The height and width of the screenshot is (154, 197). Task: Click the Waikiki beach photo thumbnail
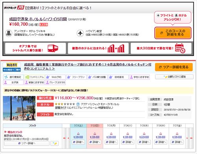click(19, 108)
